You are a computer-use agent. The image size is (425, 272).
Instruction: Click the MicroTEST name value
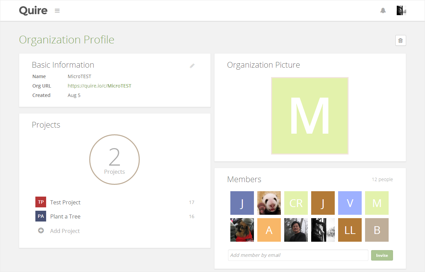pos(79,76)
